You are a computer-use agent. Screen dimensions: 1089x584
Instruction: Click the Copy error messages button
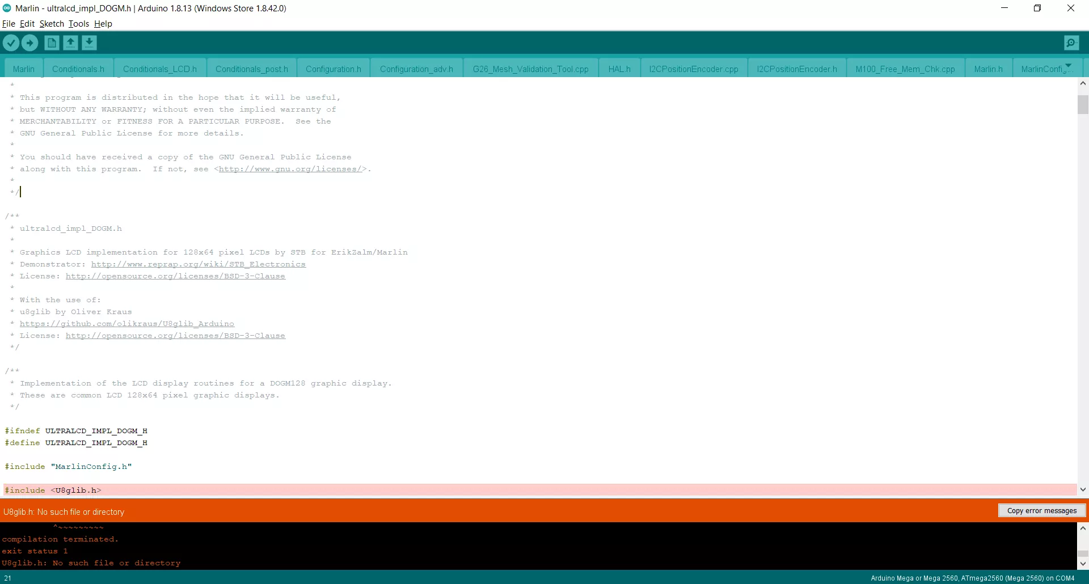coord(1042,510)
